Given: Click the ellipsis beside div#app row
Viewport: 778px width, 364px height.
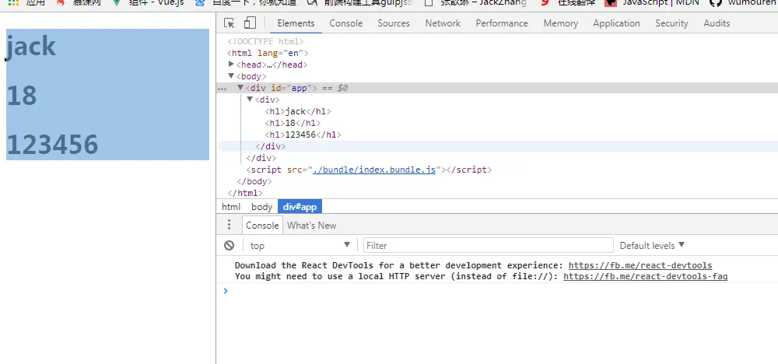Looking at the screenshot, I should pos(222,88).
